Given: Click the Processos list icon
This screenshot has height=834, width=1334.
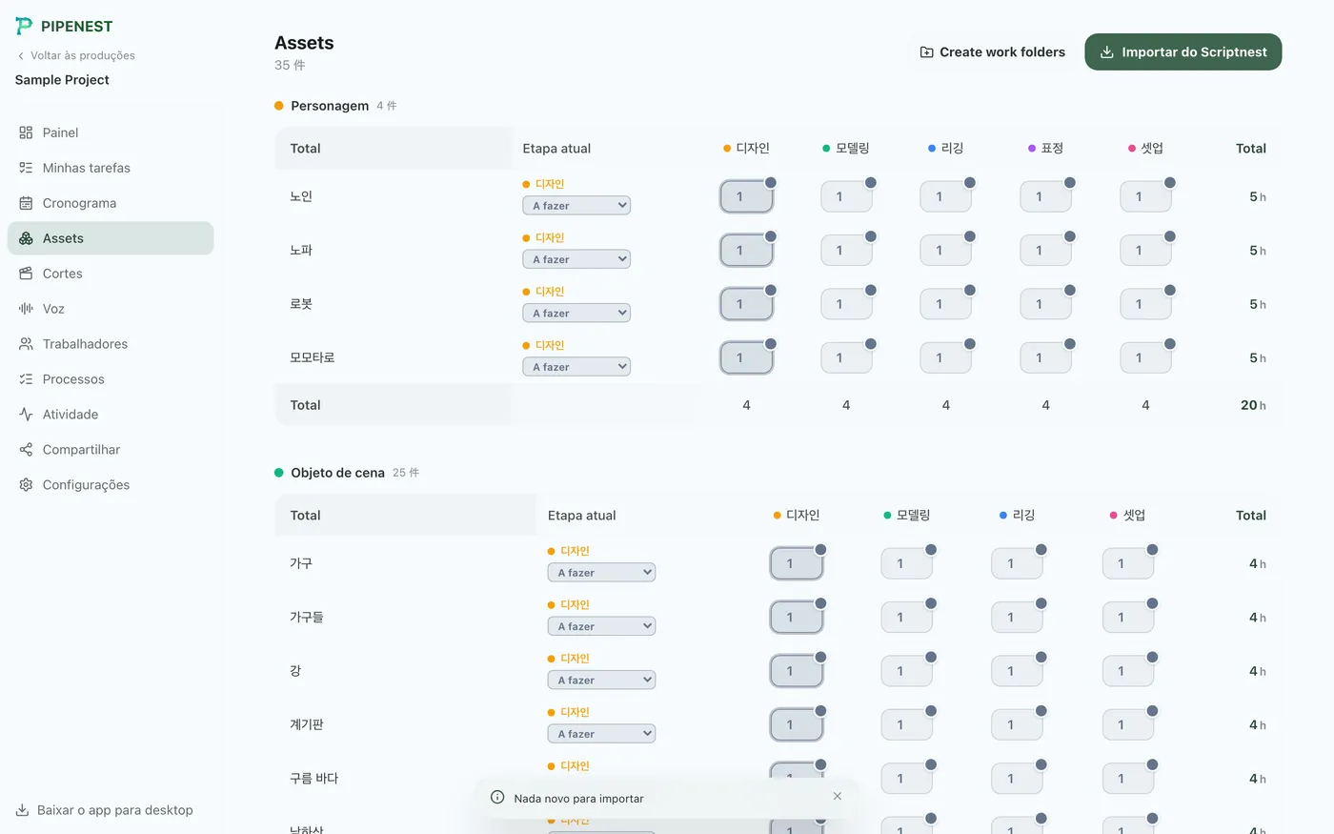Looking at the screenshot, I should pyautogui.click(x=26, y=379).
